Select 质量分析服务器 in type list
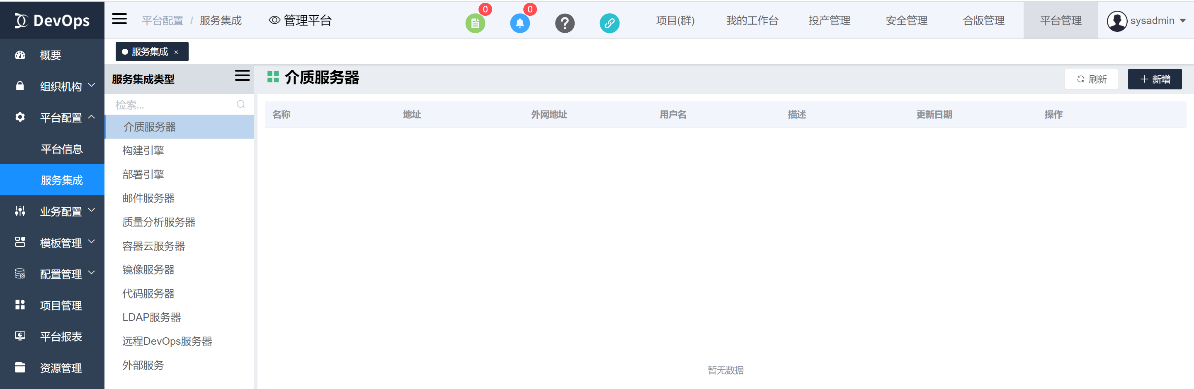The image size is (1194, 389). [x=180, y=223]
